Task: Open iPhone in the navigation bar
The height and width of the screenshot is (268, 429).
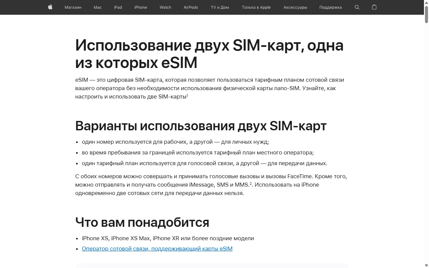Action: click(x=141, y=7)
